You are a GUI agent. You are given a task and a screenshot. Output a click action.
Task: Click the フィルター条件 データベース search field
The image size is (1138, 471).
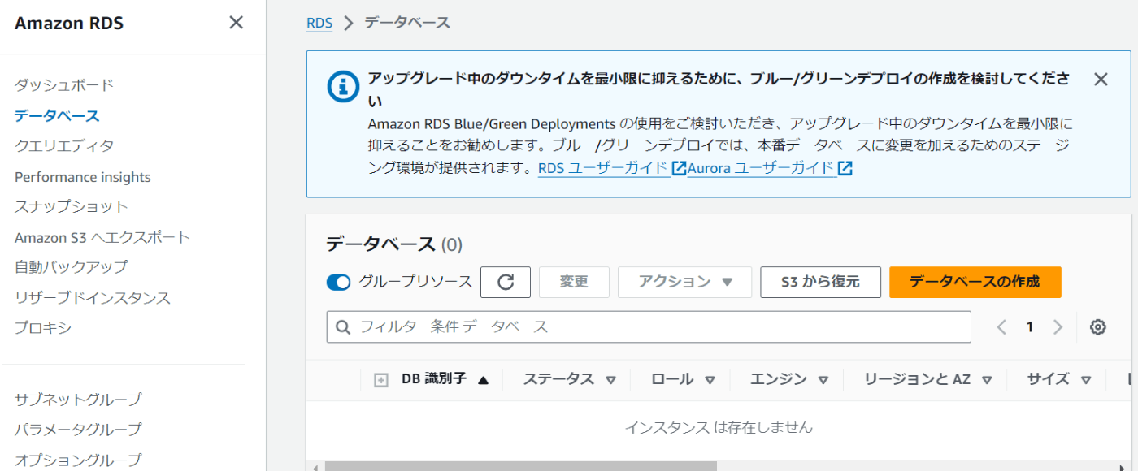click(649, 326)
